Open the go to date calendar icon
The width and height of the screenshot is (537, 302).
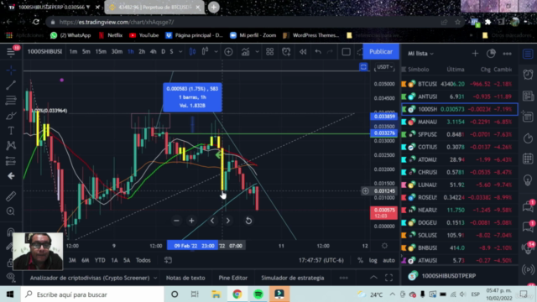point(168,260)
